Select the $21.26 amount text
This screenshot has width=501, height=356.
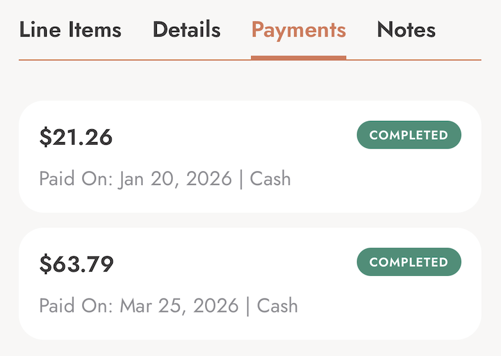click(76, 137)
